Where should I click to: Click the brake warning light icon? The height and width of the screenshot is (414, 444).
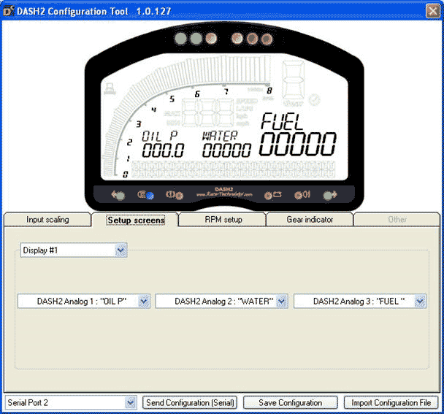(175, 195)
